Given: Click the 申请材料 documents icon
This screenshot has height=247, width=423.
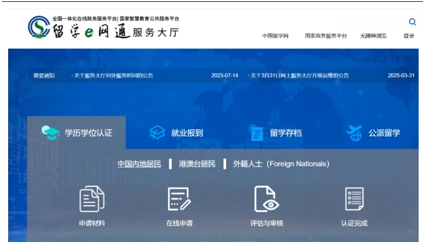Looking at the screenshot, I should (92, 199).
